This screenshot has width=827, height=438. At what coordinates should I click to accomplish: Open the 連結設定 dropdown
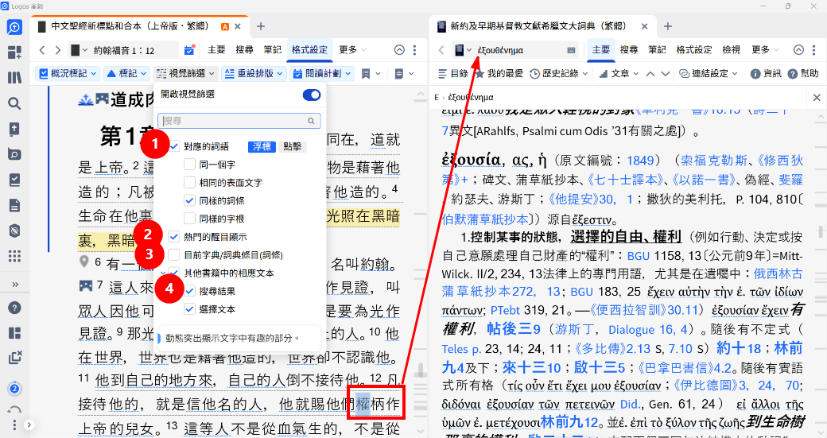709,74
